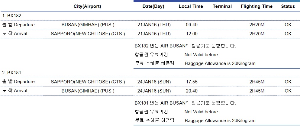Select BX182 Baggage Allowance is 20Kilogram text
Screen dimensions: 300x126
coord(220,63)
